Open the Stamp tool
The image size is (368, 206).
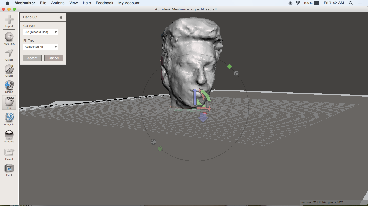tap(9, 87)
